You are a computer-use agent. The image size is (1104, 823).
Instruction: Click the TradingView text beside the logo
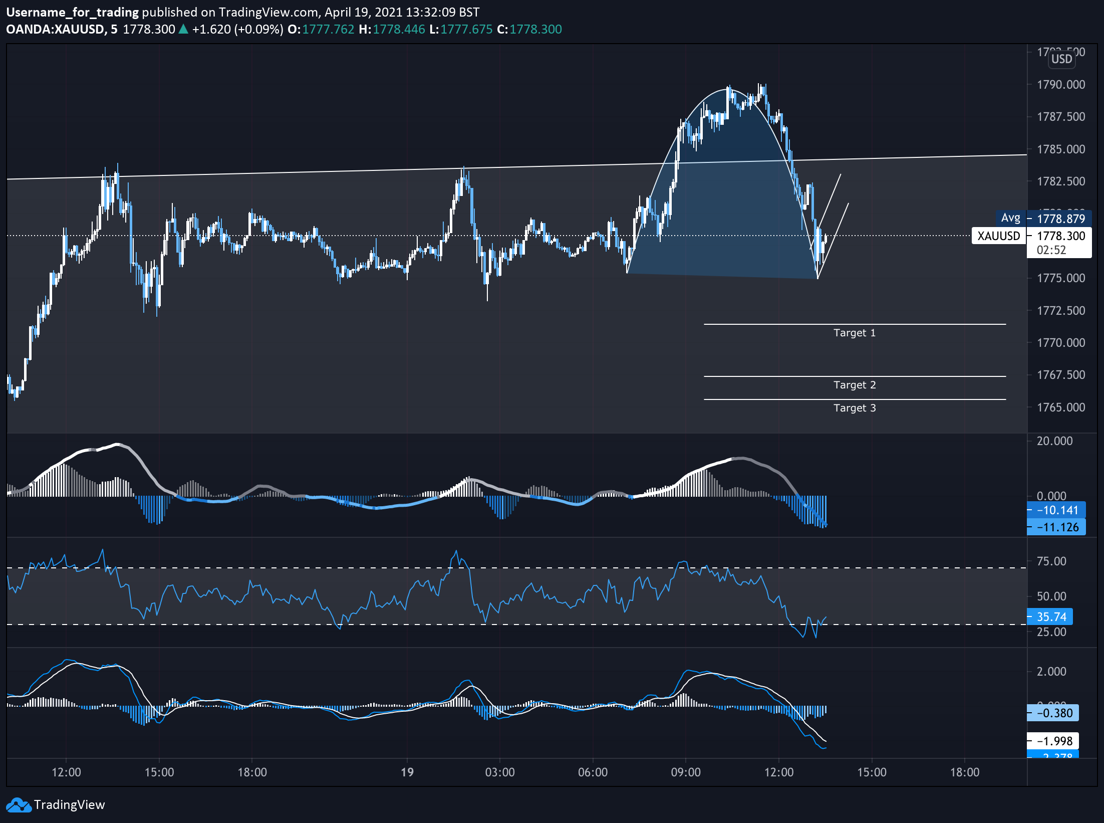69,805
